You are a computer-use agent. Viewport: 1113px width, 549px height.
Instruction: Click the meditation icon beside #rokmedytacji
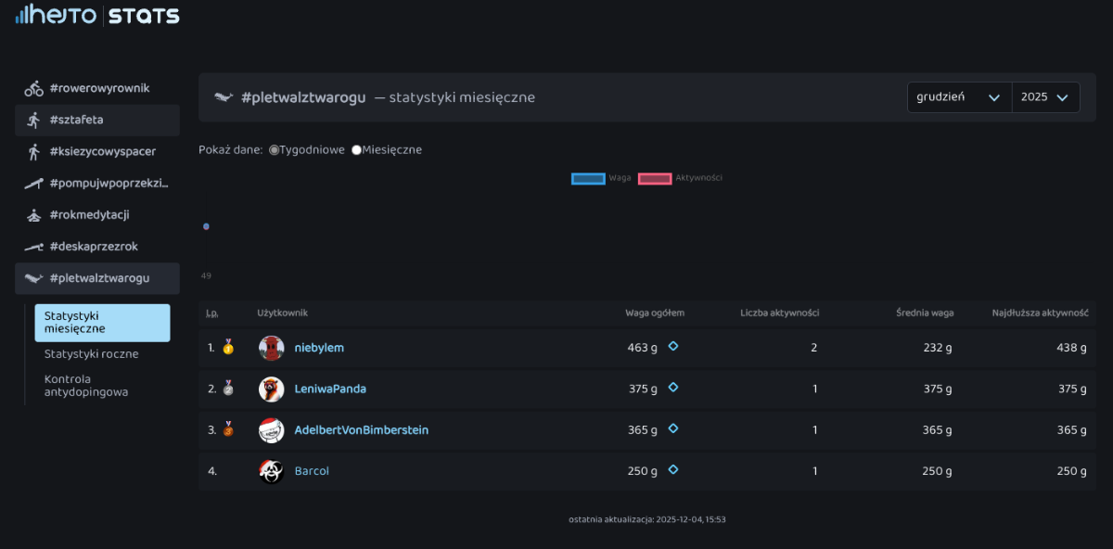tap(34, 215)
